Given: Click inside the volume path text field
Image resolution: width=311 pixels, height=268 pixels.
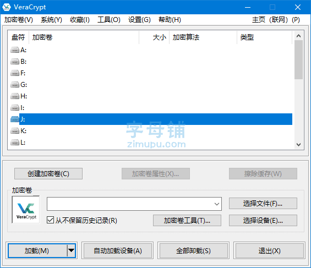Looking at the screenshot, I should pyautogui.click(x=130, y=204).
